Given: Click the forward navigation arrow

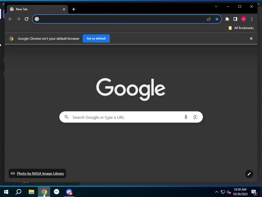Looking at the screenshot, I should pos(18,19).
